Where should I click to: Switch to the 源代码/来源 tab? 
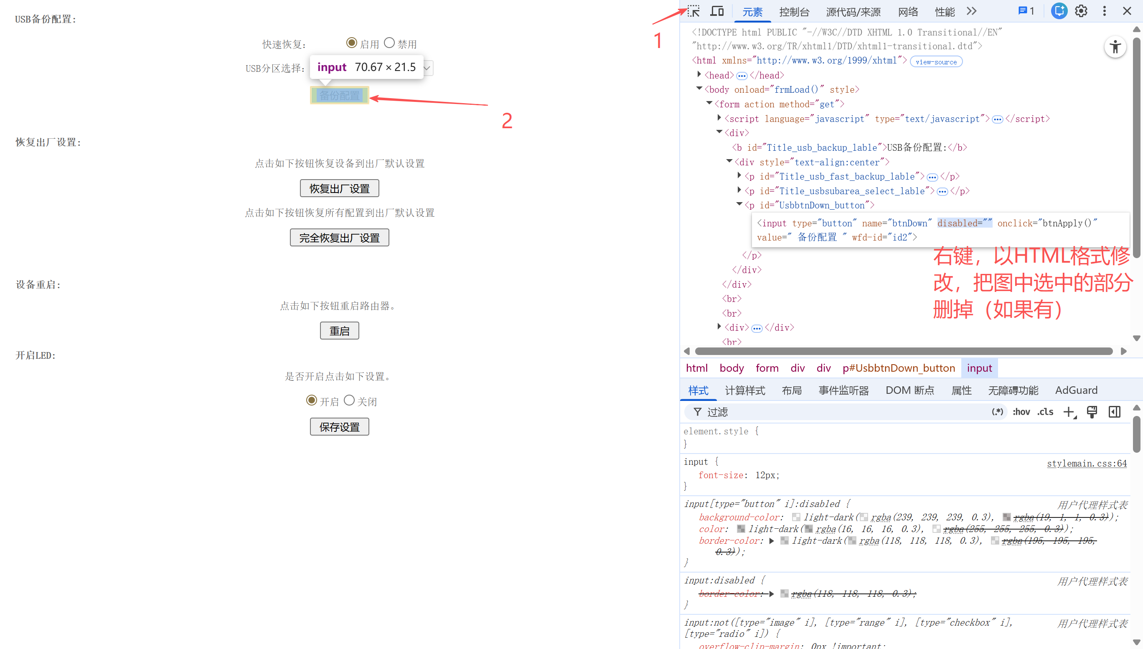(x=853, y=12)
